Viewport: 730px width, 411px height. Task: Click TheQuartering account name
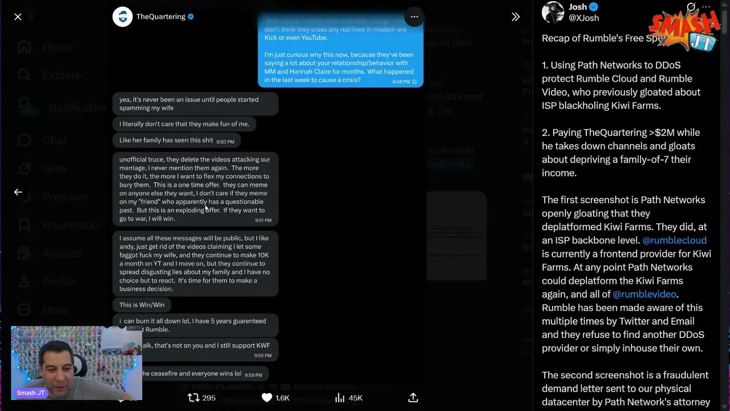[160, 17]
